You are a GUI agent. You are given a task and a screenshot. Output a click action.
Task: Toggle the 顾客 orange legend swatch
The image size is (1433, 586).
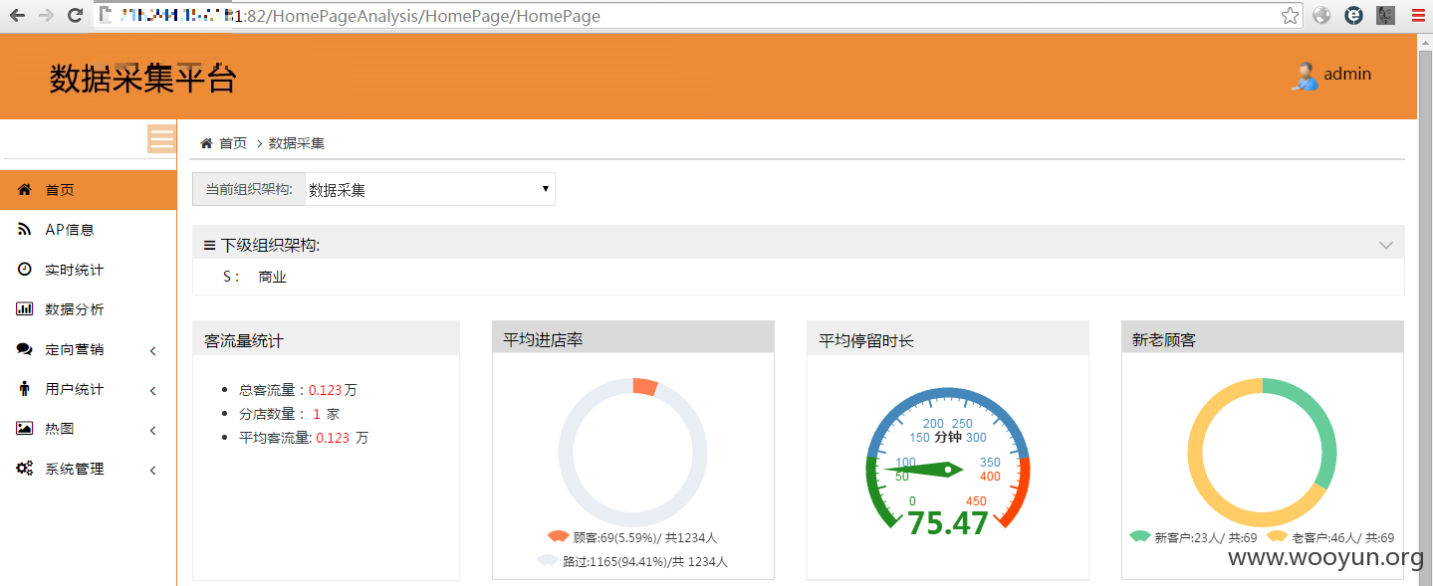pos(558,536)
